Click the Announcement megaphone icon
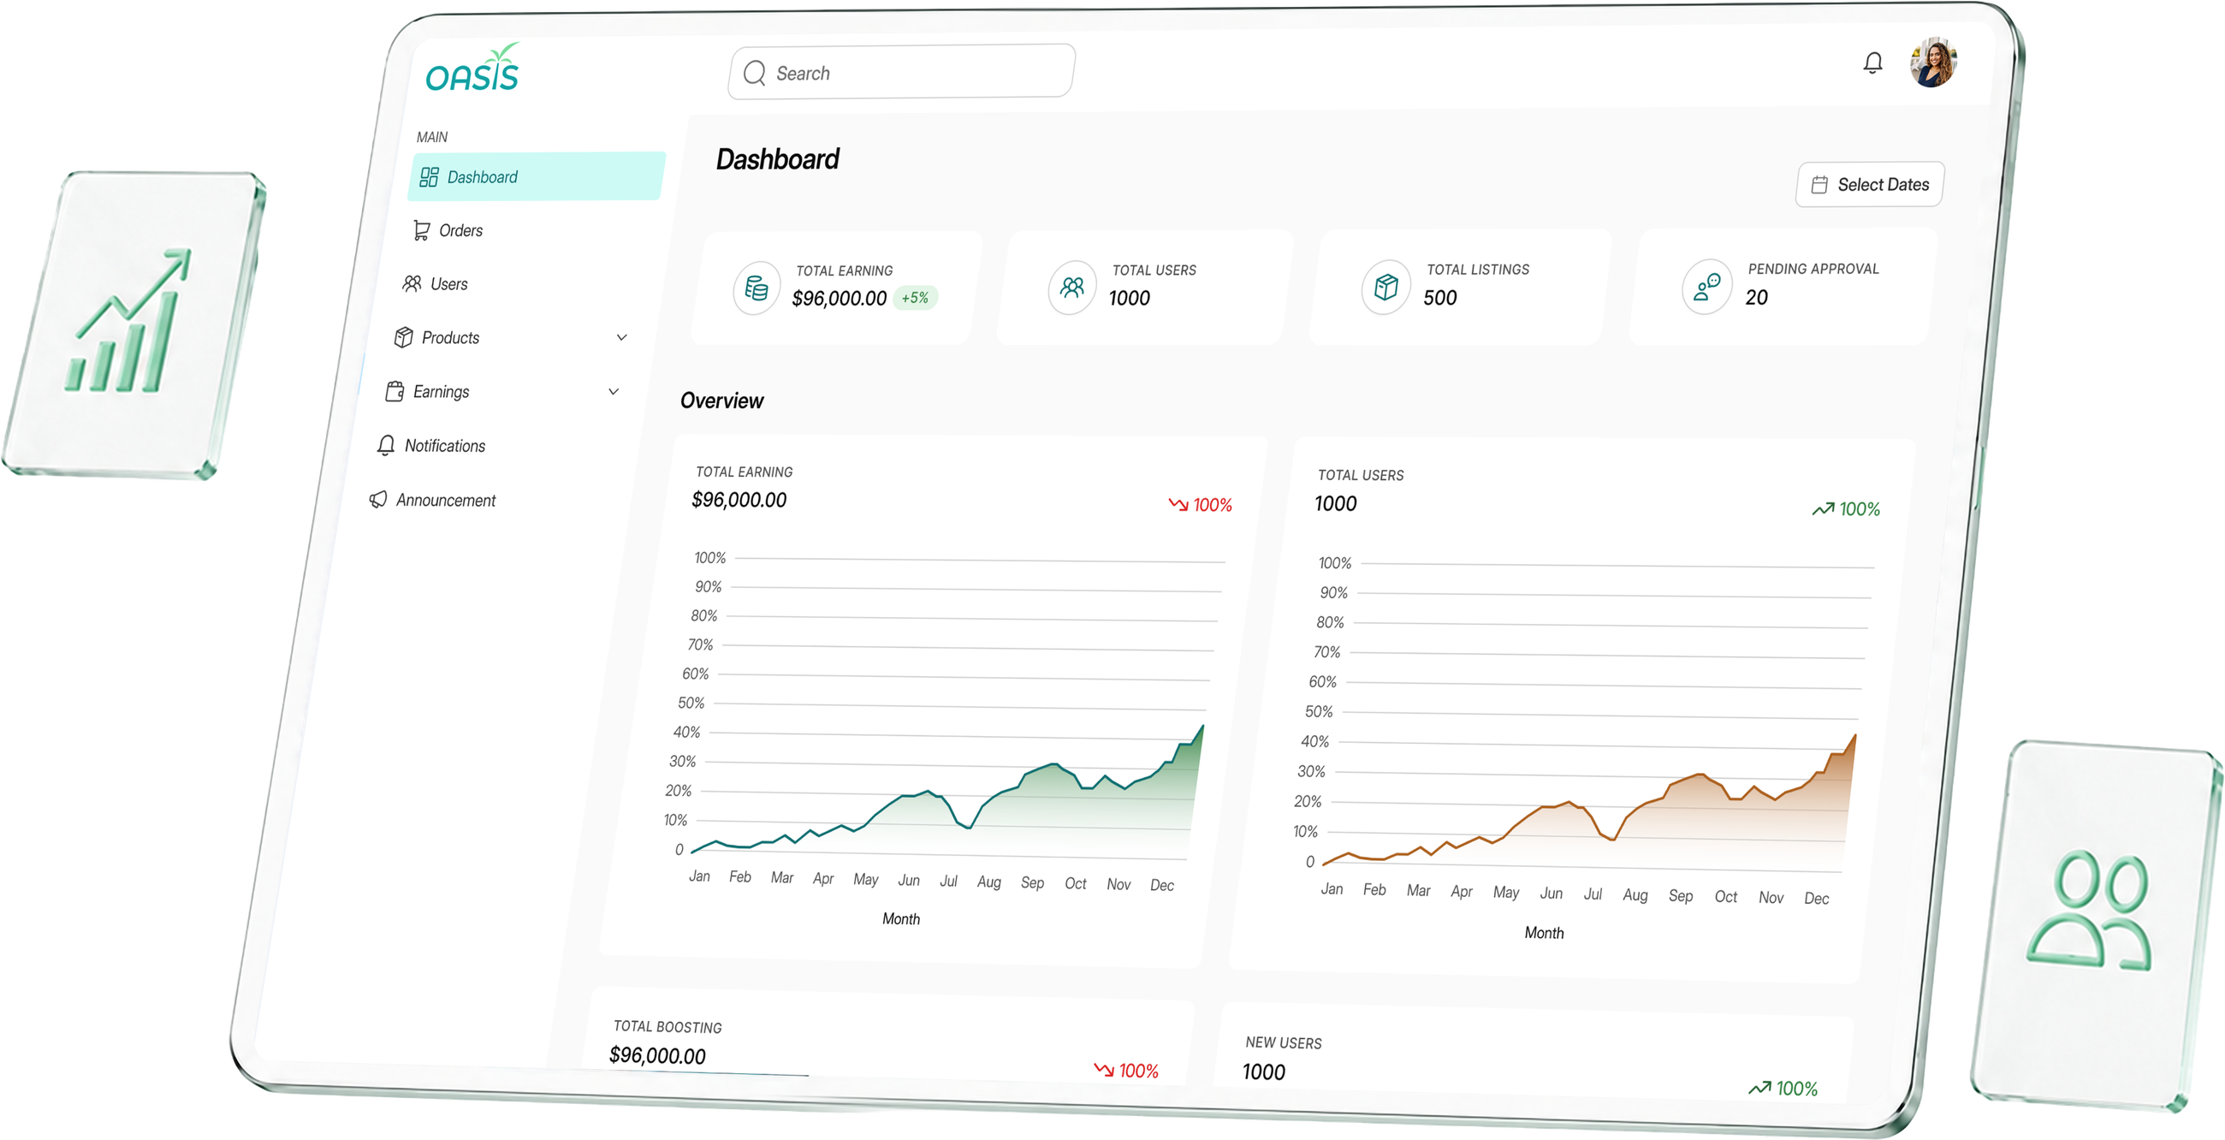The width and height of the screenshot is (2225, 1140). (x=377, y=499)
